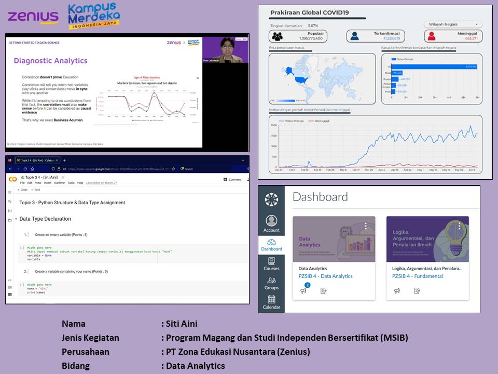498x374 pixels.
Task: Click the Comment button in Colab
Action: click(232, 180)
